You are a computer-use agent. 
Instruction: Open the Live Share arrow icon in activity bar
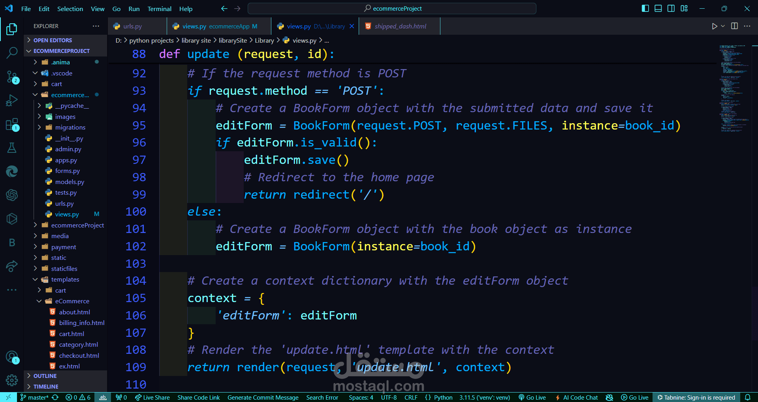12,266
